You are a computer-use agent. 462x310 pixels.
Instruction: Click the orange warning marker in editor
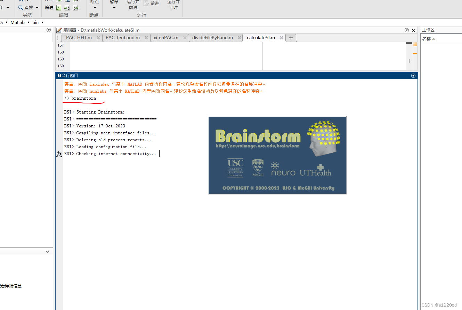[x=415, y=53]
